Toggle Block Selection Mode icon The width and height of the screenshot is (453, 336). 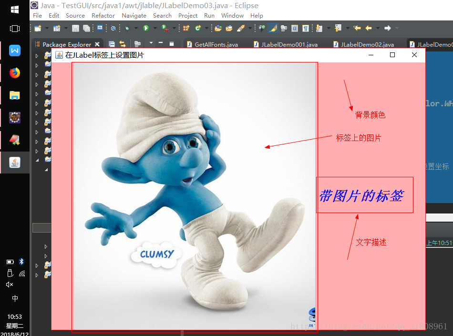pyautogui.click(x=295, y=28)
